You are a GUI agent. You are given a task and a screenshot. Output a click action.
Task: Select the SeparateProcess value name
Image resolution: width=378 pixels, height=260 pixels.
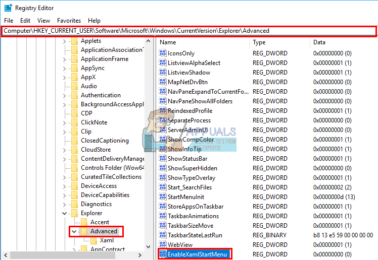189,120
